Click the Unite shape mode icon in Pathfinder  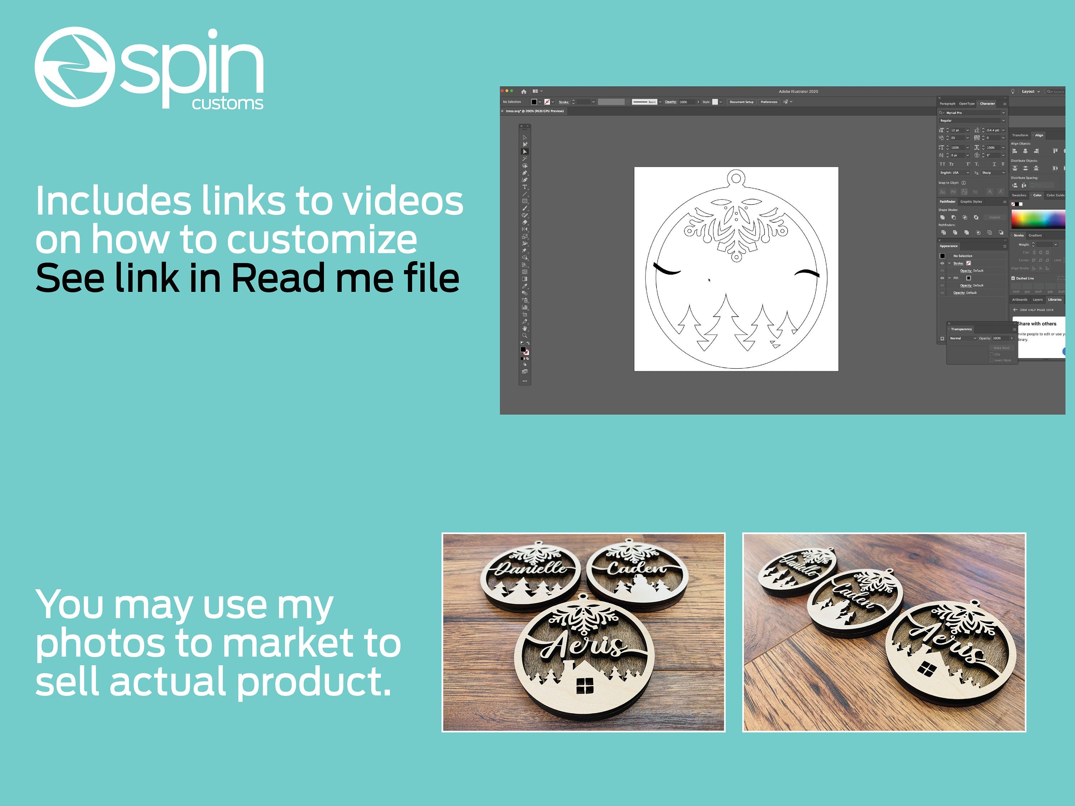pos(942,218)
